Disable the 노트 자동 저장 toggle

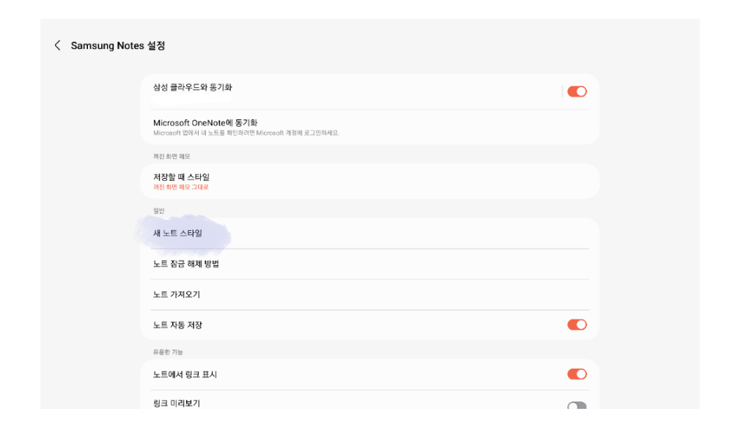[x=577, y=325]
